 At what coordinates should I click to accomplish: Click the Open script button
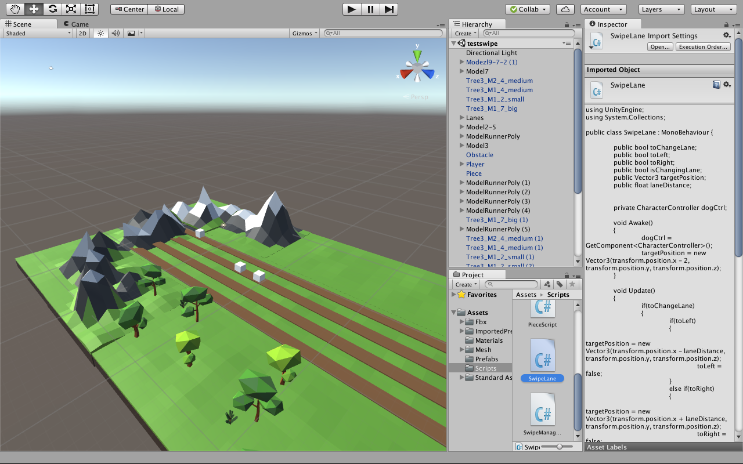coord(660,47)
